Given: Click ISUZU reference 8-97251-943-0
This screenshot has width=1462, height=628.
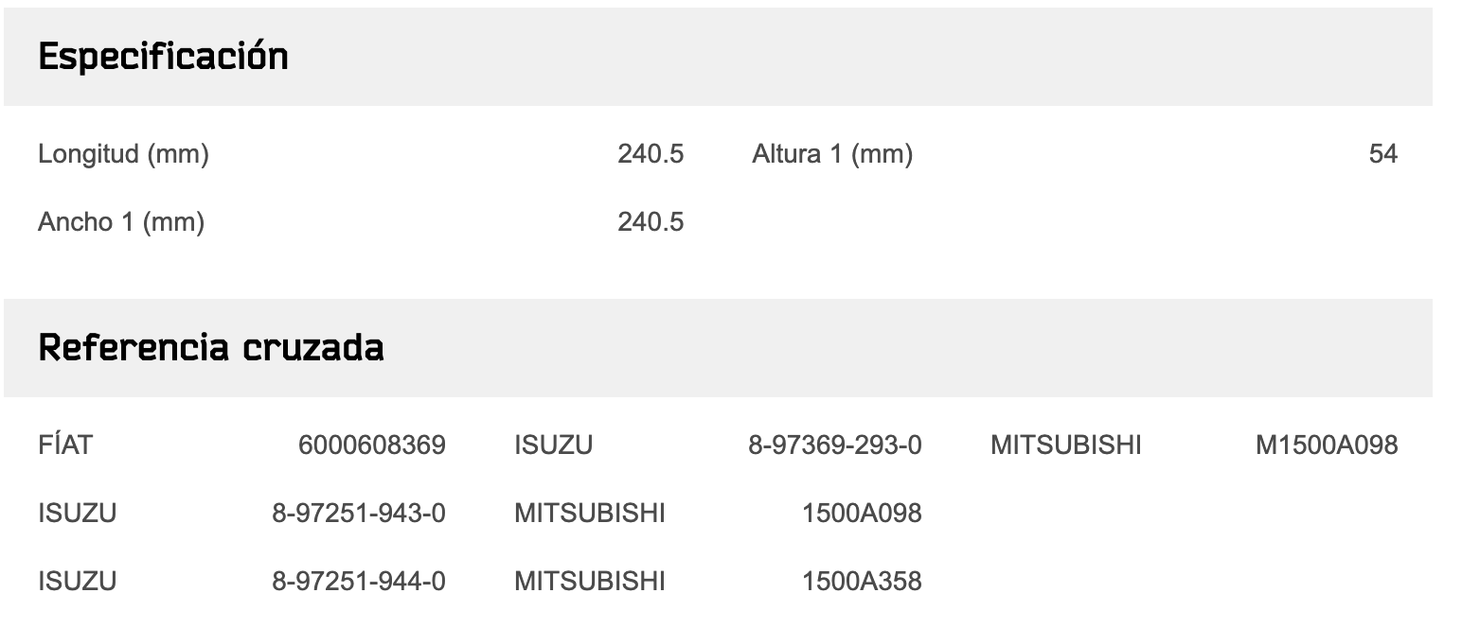Looking at the screenshot, I should point(359,513).
